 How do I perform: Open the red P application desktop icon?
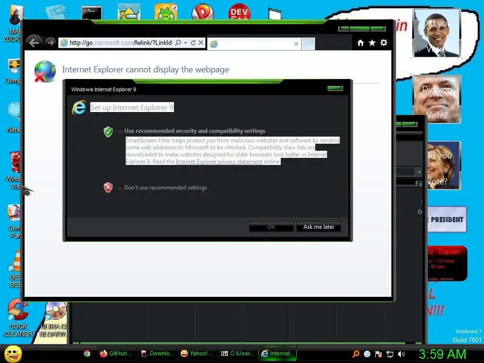pyautogui.click(x=203, y=12)
